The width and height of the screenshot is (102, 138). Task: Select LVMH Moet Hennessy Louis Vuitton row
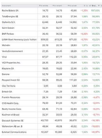pos(52,39)
